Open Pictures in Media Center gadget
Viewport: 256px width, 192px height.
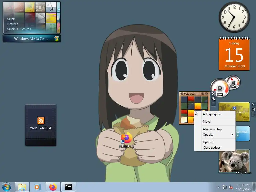pyautogui.click(x=12, y=24)
